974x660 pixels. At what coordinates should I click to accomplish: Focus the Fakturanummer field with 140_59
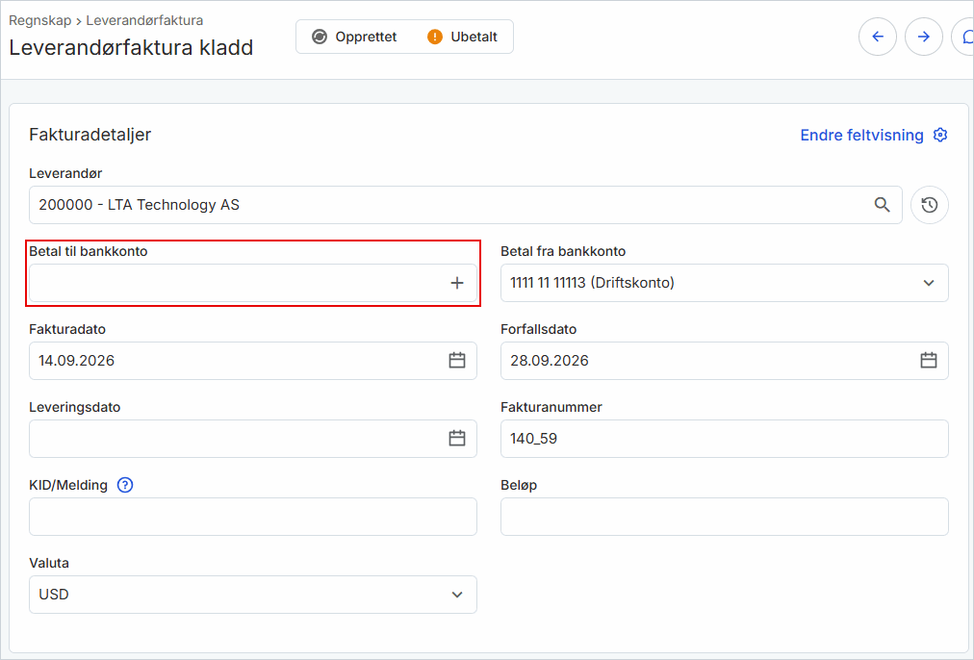[x=725, y=439]
